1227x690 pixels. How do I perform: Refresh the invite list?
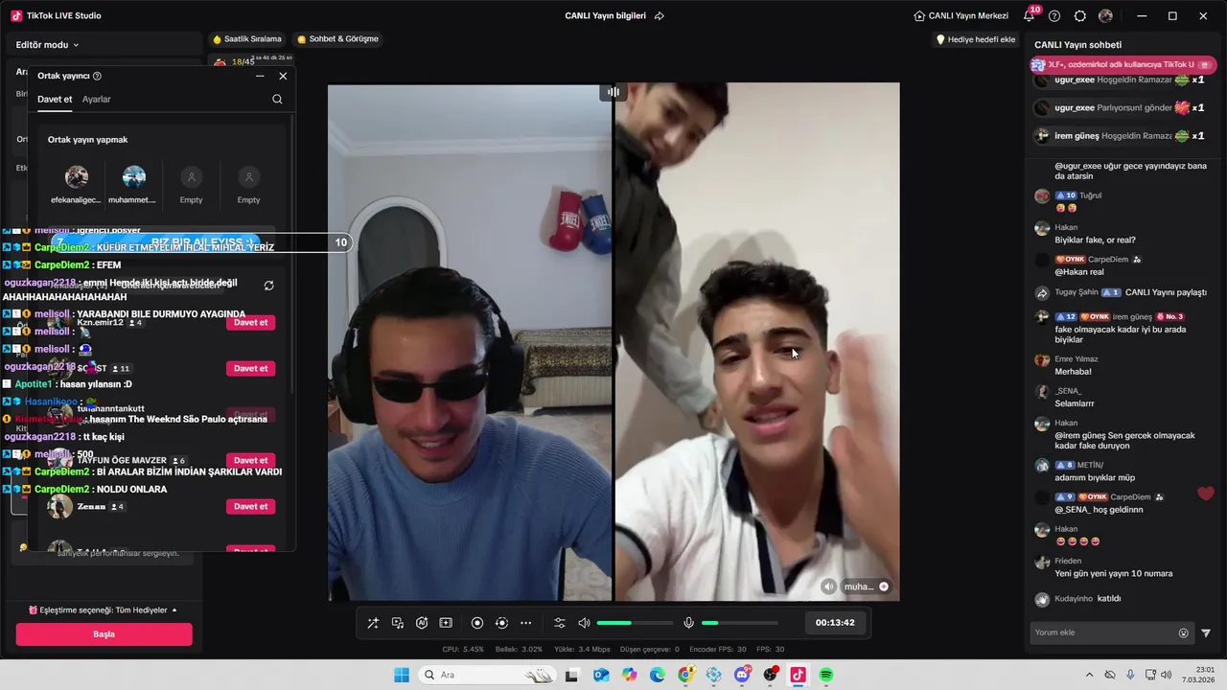tap(269, 286)
